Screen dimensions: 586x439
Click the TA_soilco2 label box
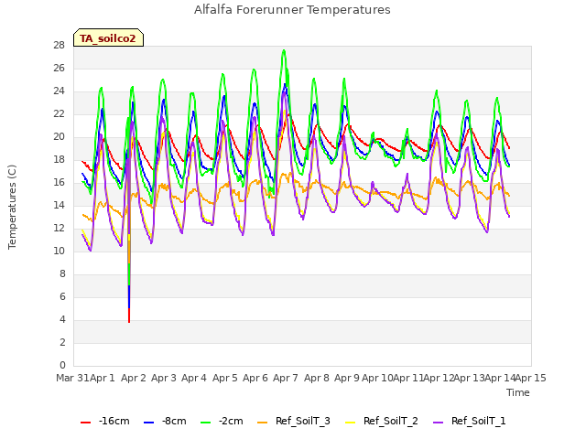108,37
